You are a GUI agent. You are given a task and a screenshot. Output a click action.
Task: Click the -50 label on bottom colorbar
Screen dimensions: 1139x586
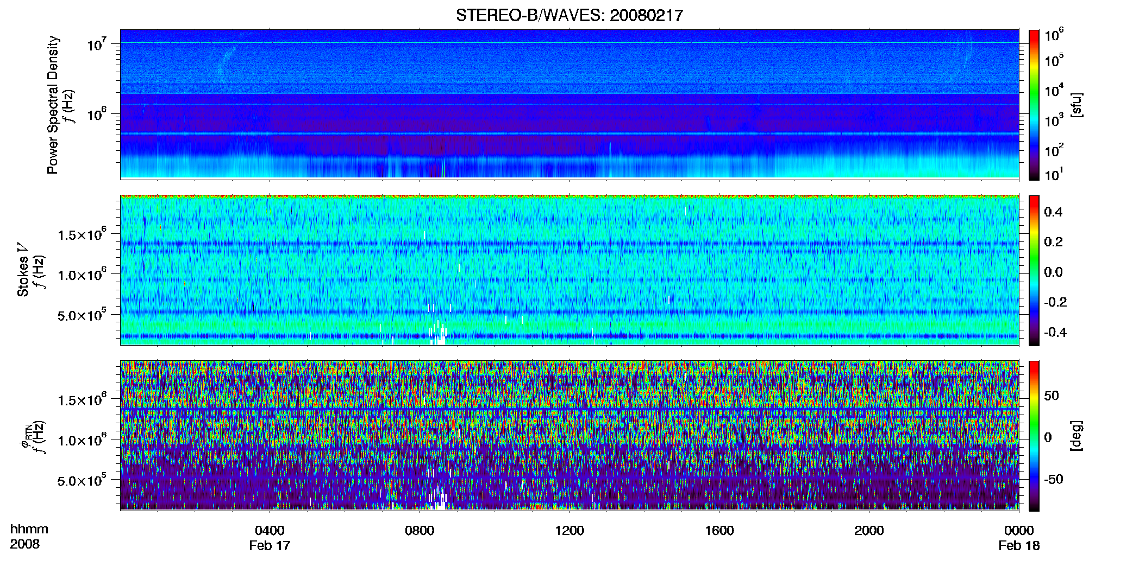[1054, 479]
